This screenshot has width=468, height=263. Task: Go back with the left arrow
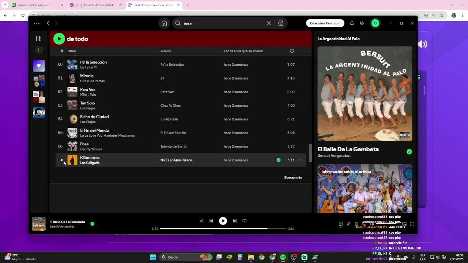(48, 23)
